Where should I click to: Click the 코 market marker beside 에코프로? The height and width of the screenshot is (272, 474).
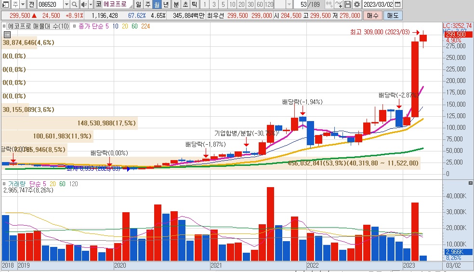(x=99, y=4)
